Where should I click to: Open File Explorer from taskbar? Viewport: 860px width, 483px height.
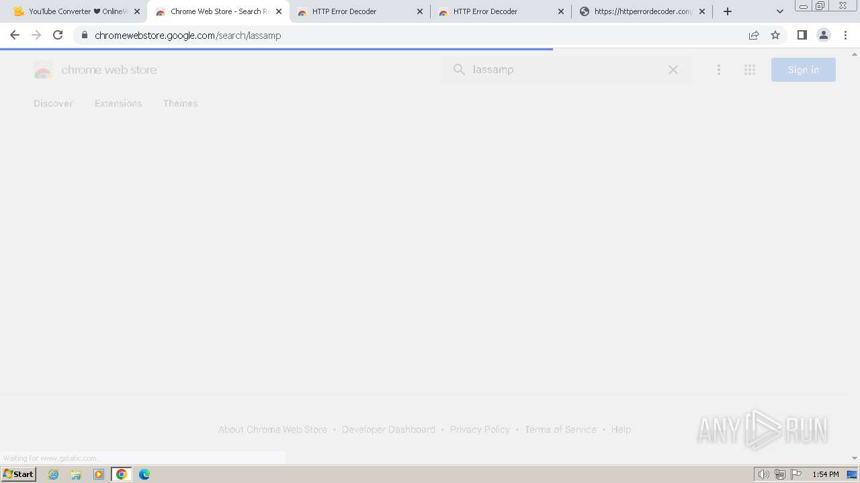76,474
